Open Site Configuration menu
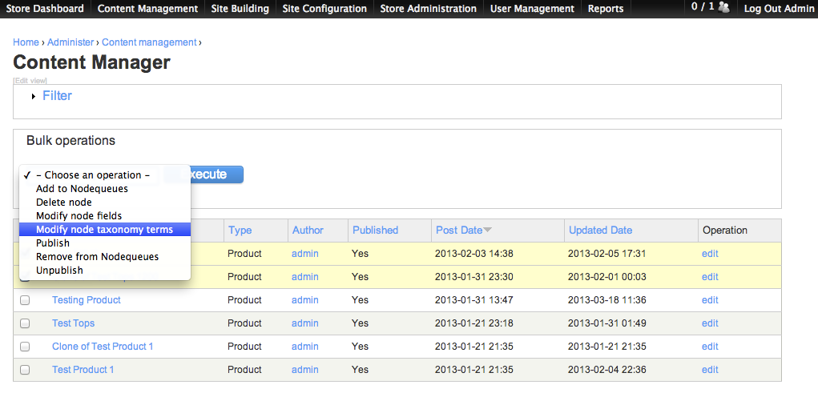 [324, 9]
